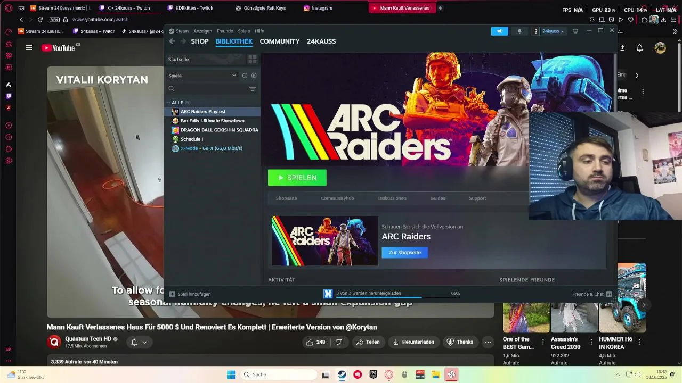Open the Communityhub link
This screenshot has height=383, width=682.
(x=337, y=198)
